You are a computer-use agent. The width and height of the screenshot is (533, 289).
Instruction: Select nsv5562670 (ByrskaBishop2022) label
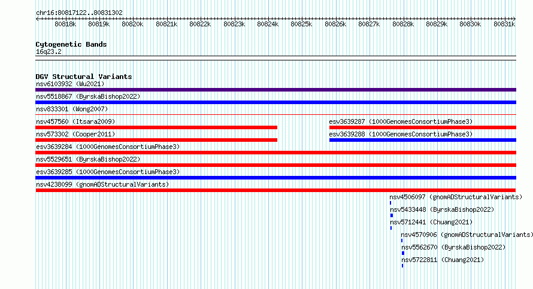click(x=453, y=247)
